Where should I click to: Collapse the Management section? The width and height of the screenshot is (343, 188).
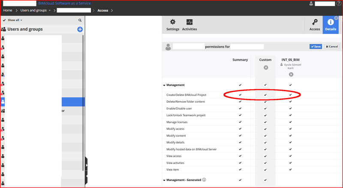pos(164,85)
